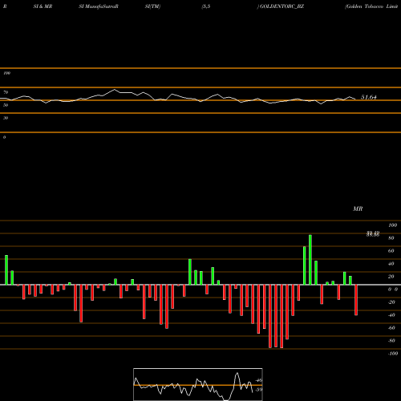Click the 50 label on the RSI scale

pos(6,105)
